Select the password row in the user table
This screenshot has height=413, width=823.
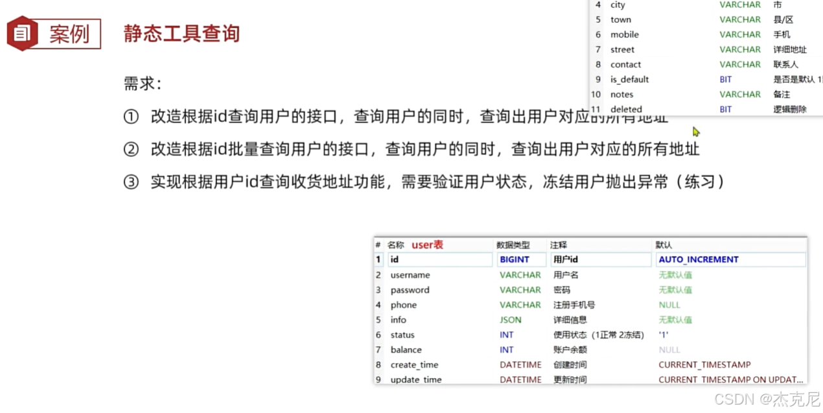[590, 290]
